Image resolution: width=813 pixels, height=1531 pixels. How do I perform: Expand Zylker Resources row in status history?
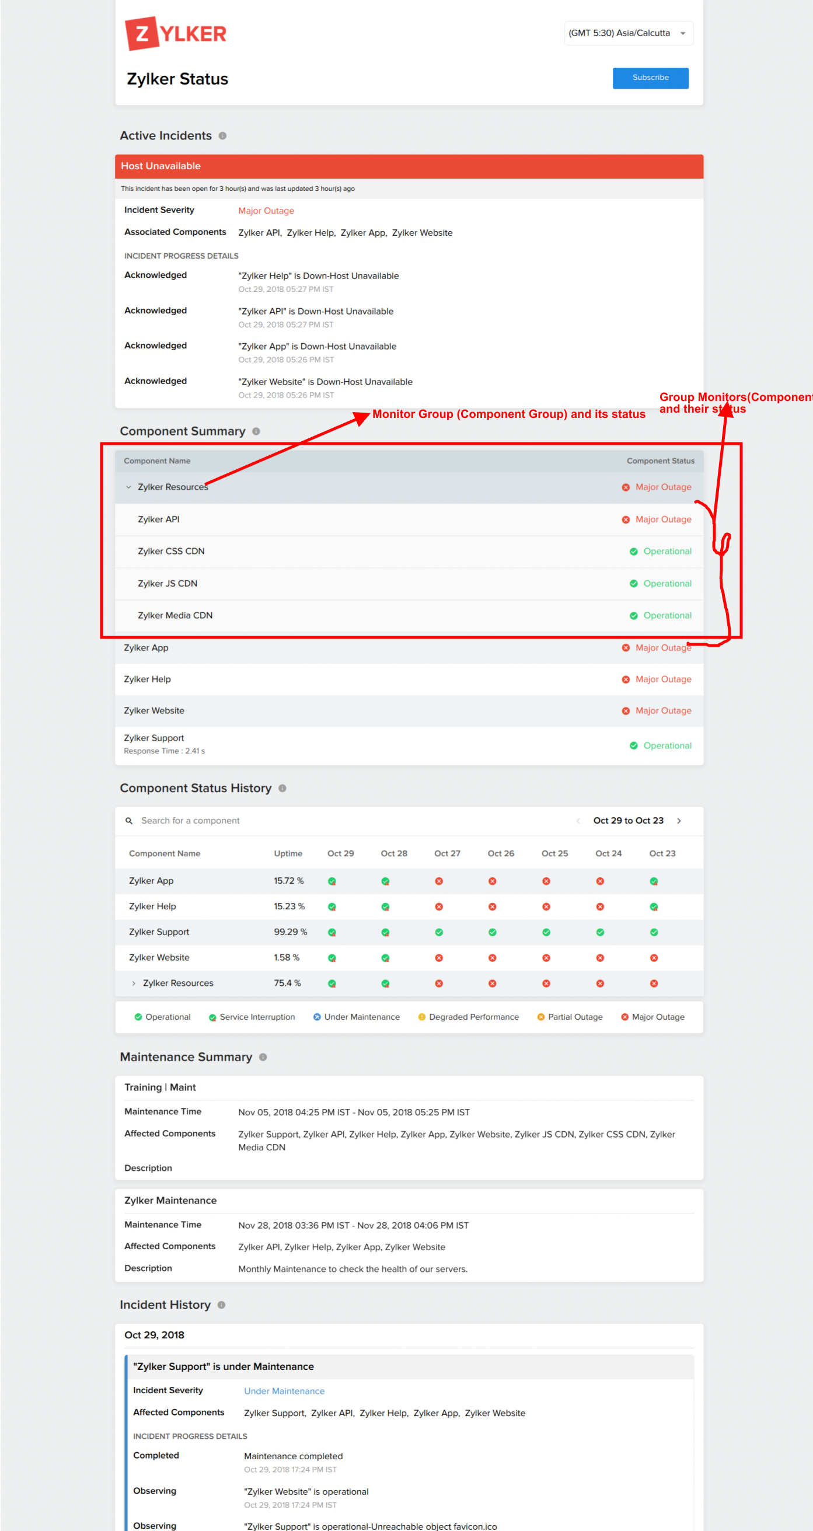[134, 983]
